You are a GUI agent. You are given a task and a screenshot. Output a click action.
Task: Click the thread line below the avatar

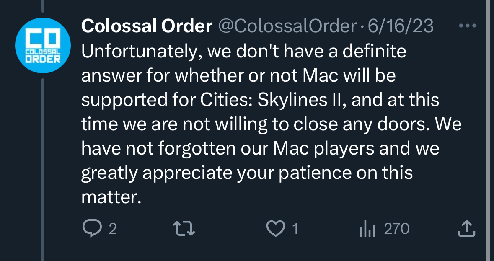[x=43, y=168]
